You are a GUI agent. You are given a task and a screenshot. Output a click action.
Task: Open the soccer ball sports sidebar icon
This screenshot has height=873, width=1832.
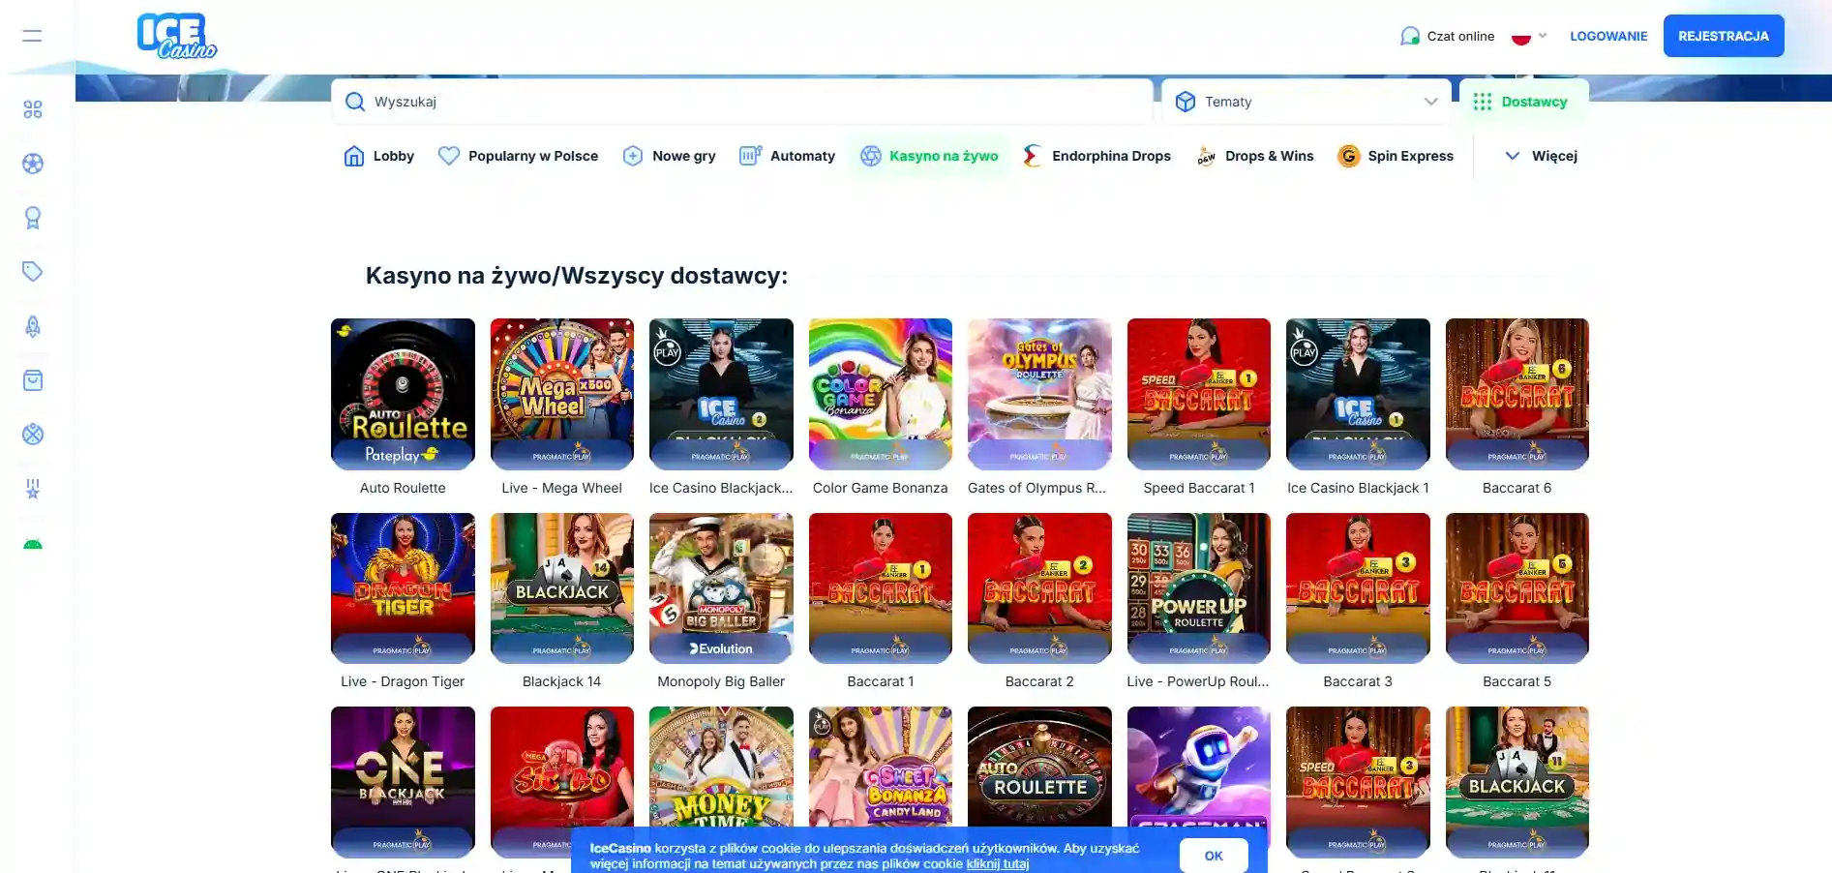pos(33,164)
